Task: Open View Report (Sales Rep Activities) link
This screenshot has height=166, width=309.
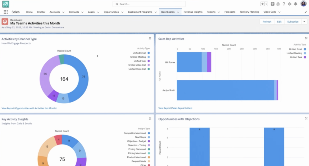Action: tap(175, 108)
